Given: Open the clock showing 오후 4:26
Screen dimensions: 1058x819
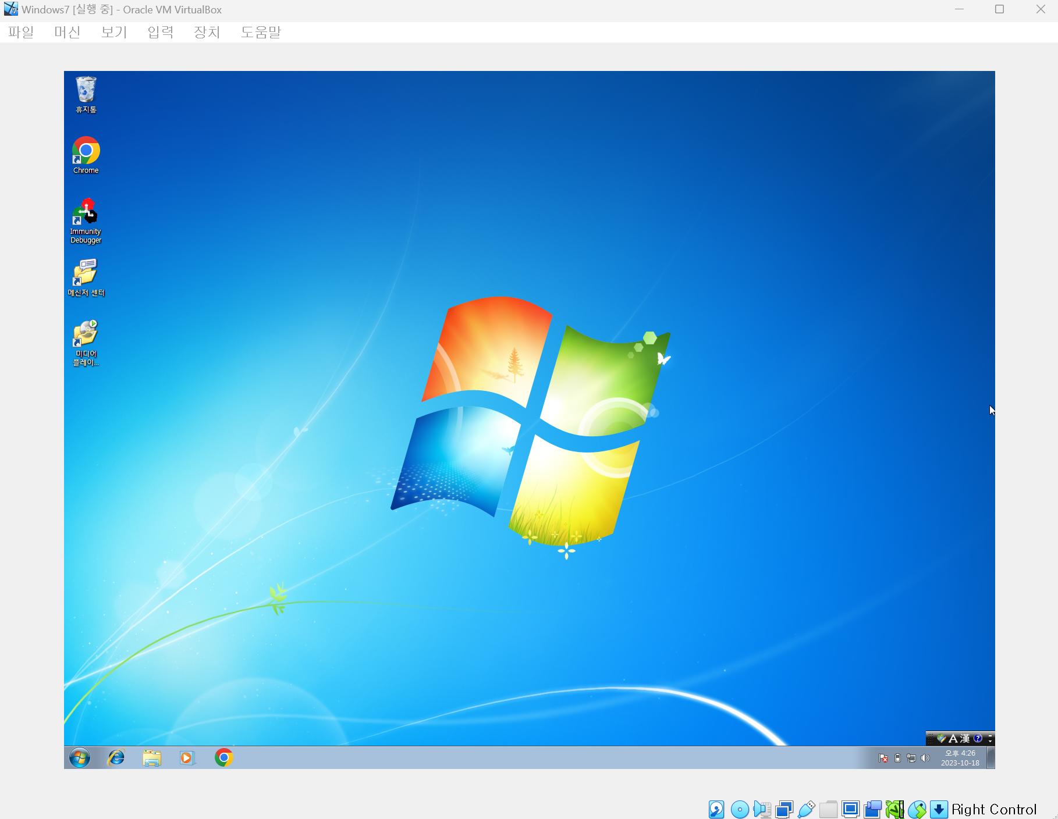Looking at the screenshot, I should click(x=960, y=758).
